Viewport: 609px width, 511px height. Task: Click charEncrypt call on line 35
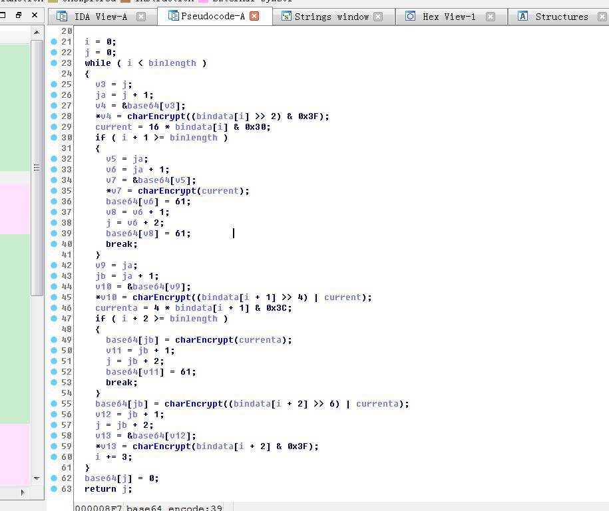167,191
